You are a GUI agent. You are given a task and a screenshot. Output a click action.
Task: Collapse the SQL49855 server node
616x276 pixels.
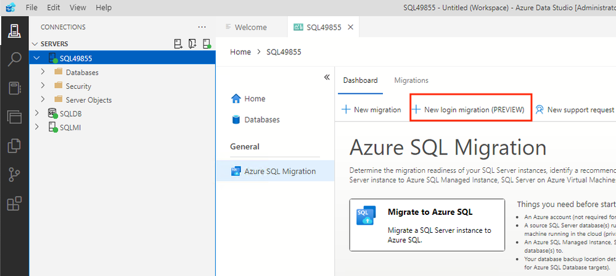[37, 58]
